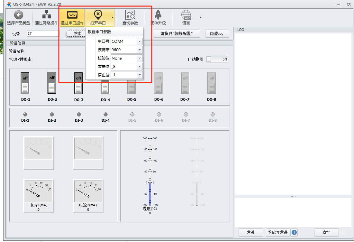Select the 通过网络操作 network icon

47,15
